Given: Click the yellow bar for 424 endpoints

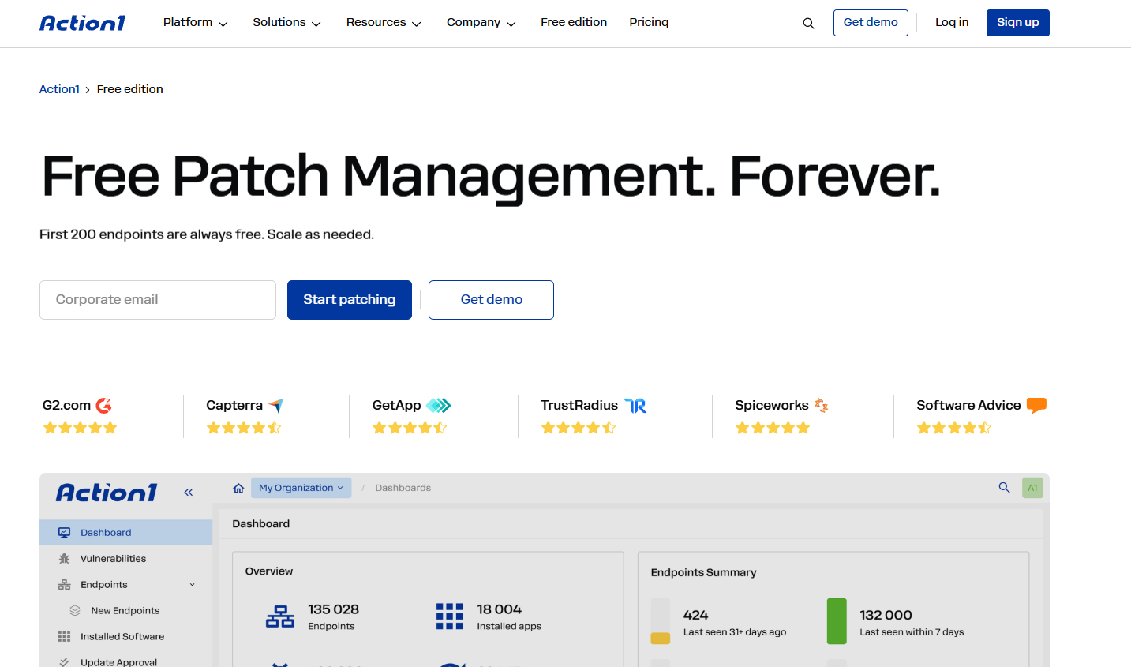Looking at the screenshot, I should (660, 638).
